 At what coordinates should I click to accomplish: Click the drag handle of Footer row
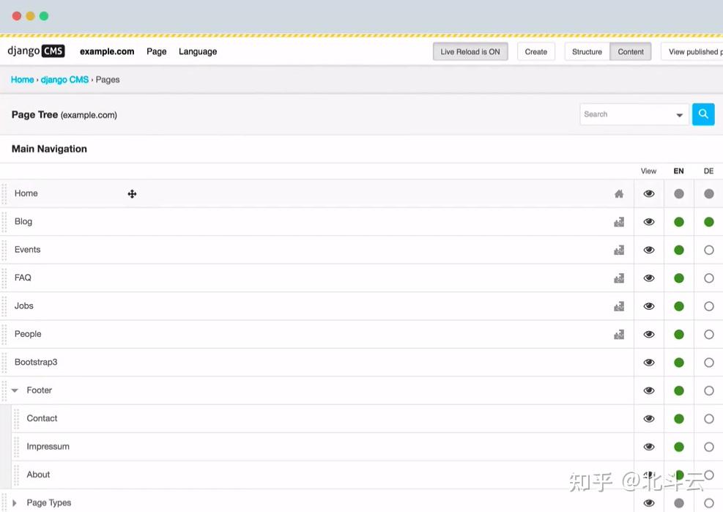(x=4, y=390)
